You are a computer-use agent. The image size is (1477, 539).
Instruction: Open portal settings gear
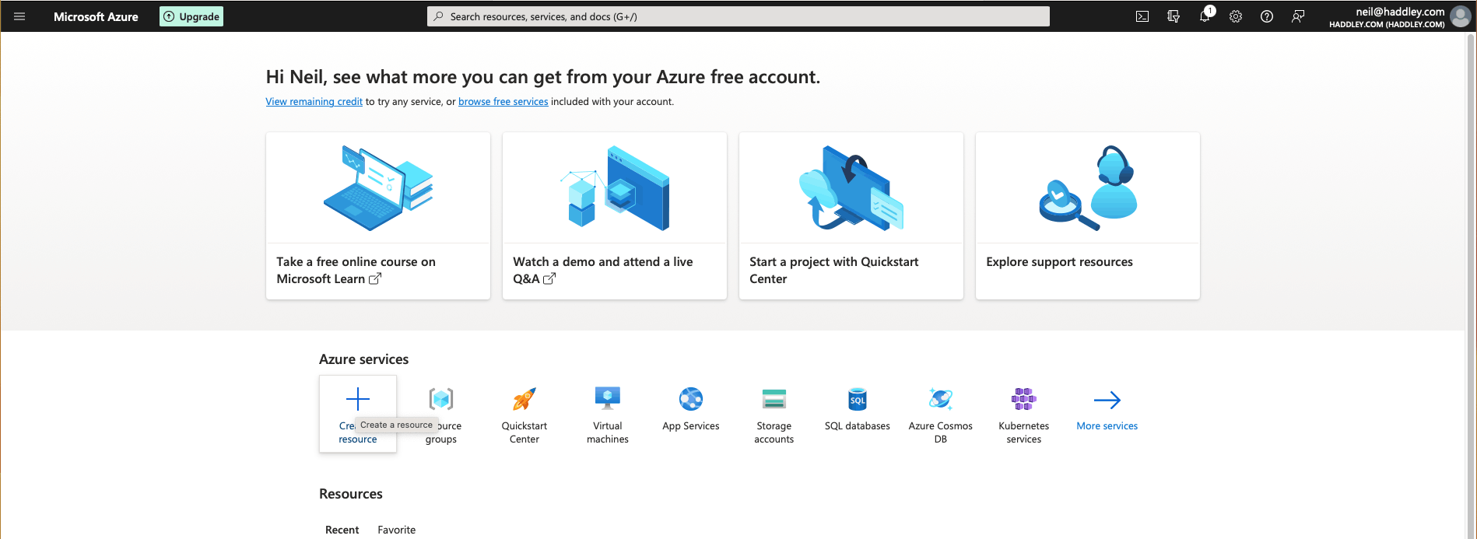(x=1236, y=16)
